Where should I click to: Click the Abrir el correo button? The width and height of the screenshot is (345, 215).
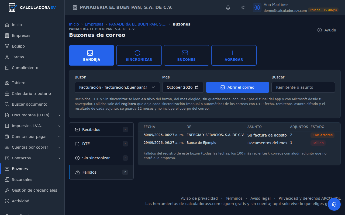coord(237,87)
